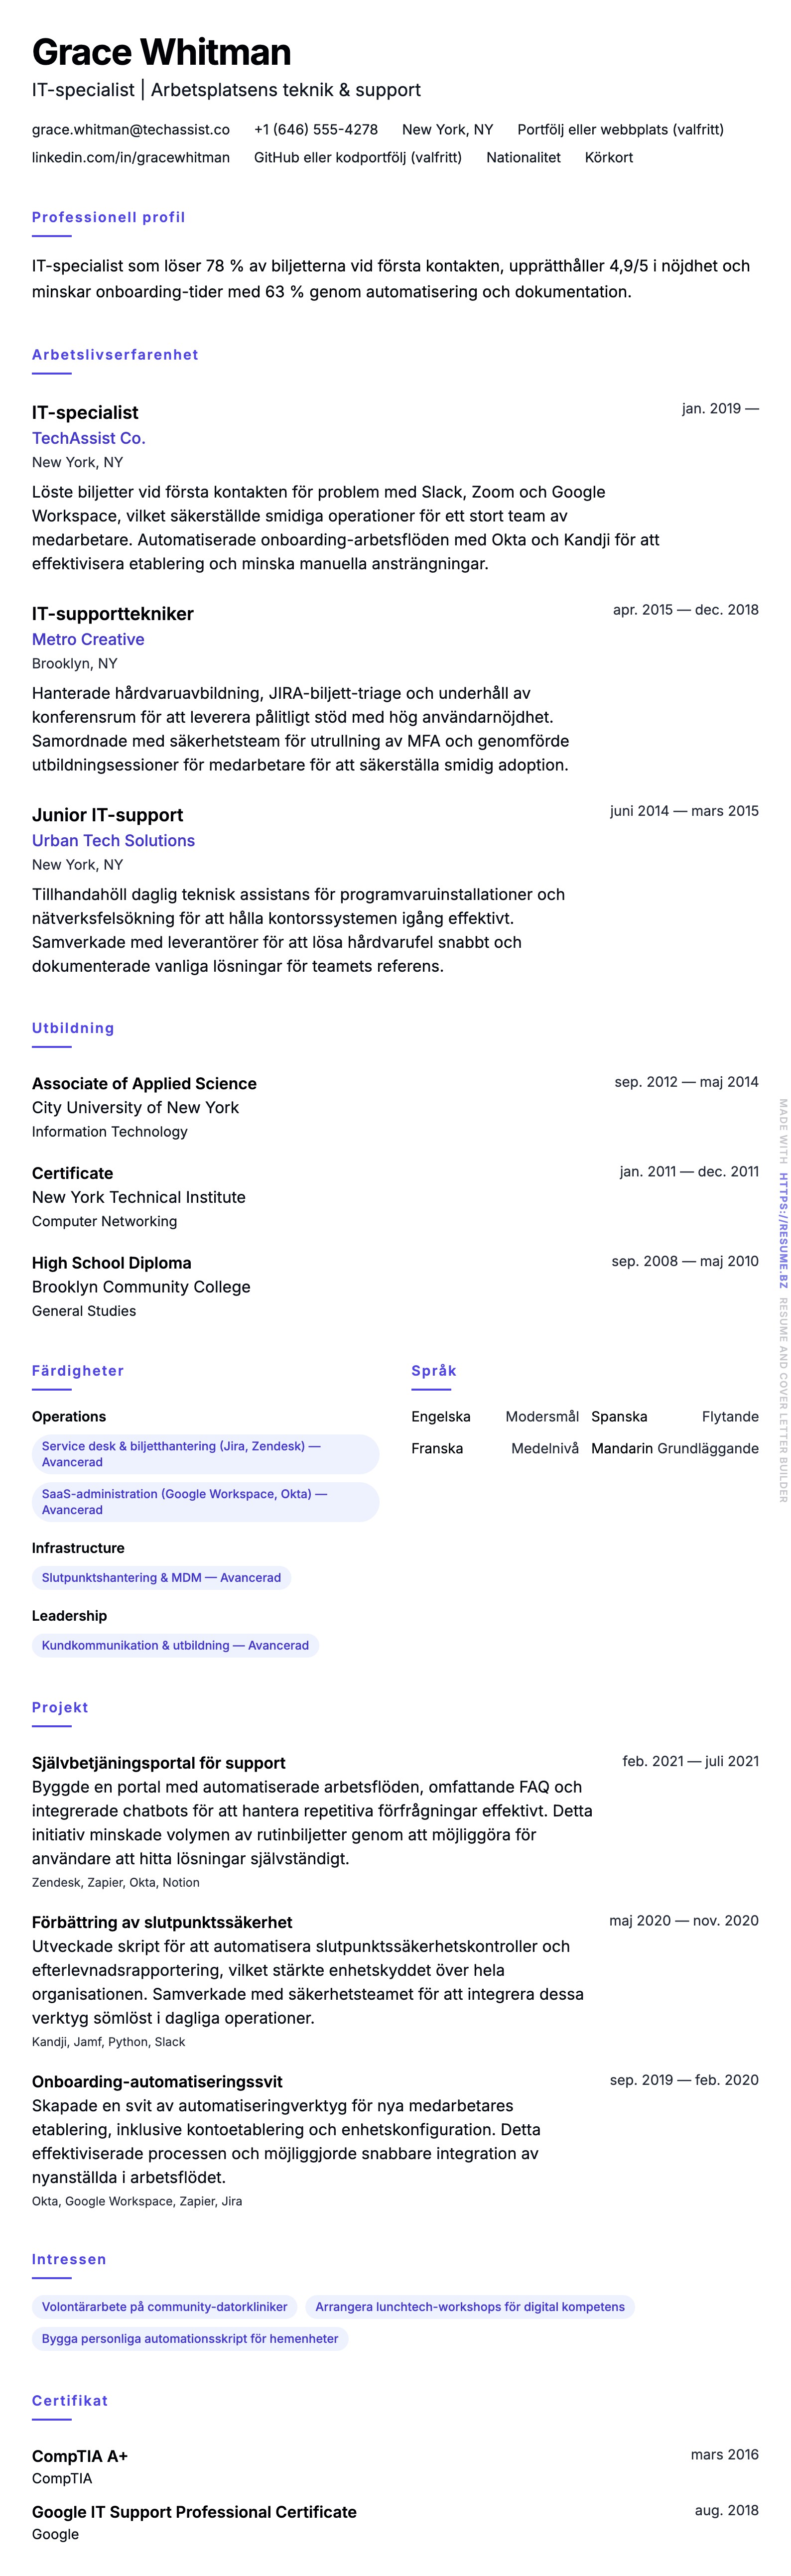Click the Slutpunktshantering & MDM skill tag
The width and height of the screenshot is (791, 2576).
(x=161, y=1578)
